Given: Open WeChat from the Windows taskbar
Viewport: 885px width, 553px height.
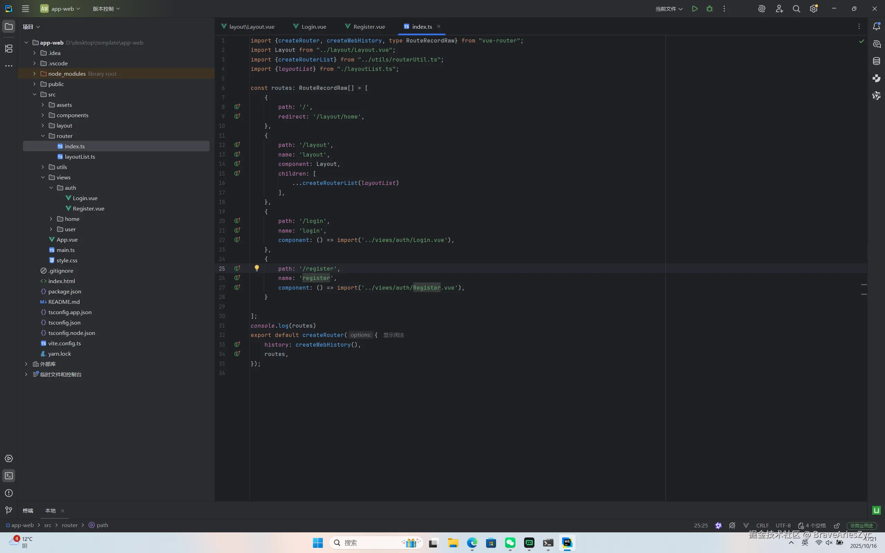Looking at the screenshot, I should 510,543.
